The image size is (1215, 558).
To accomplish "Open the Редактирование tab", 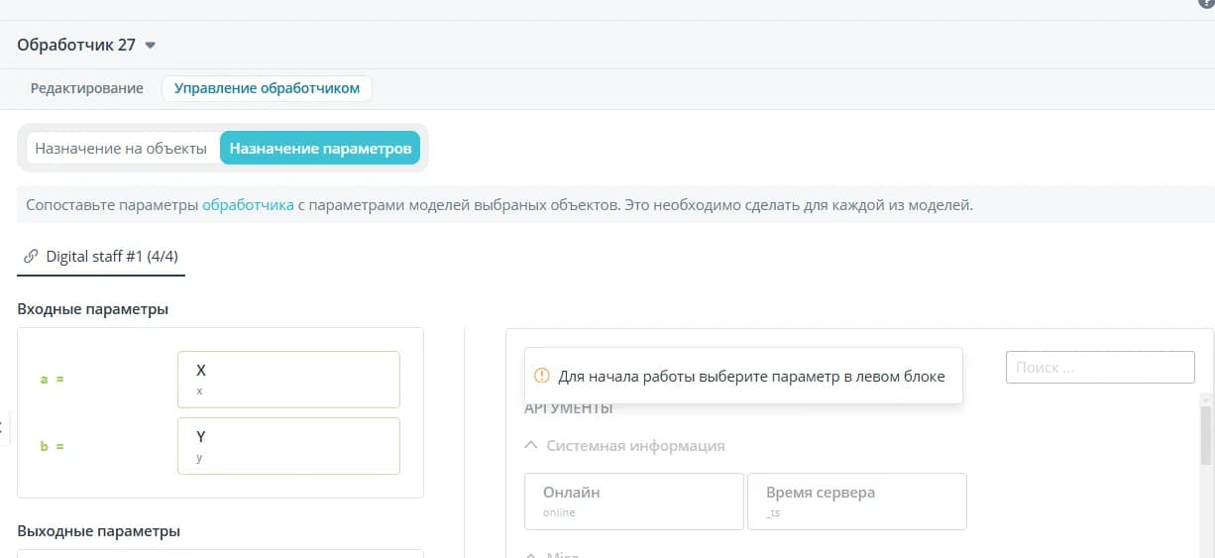I will pos(86,88).
